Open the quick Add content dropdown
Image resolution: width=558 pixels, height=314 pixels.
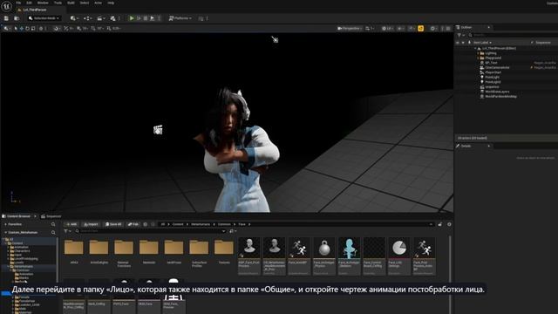coord(74,18)
